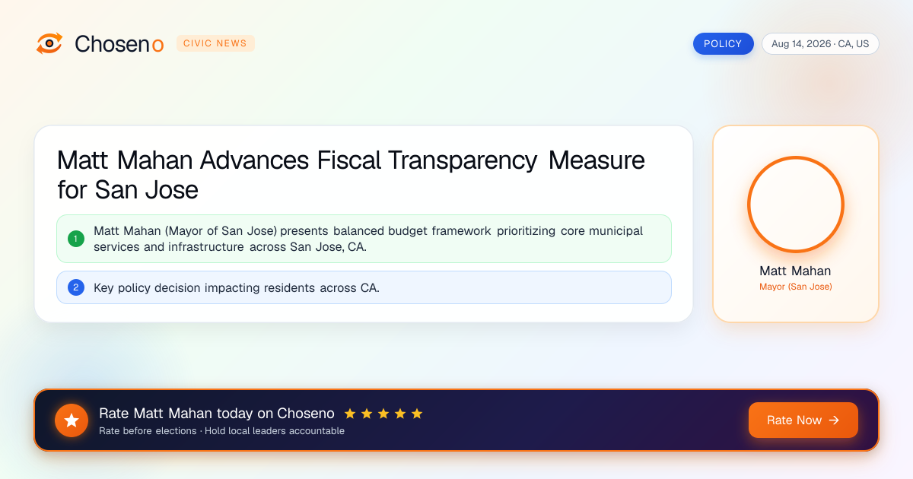The height and width of the screenshot is (479, 913).
Task: Select the fifth rating star
Action: [417, 414]
